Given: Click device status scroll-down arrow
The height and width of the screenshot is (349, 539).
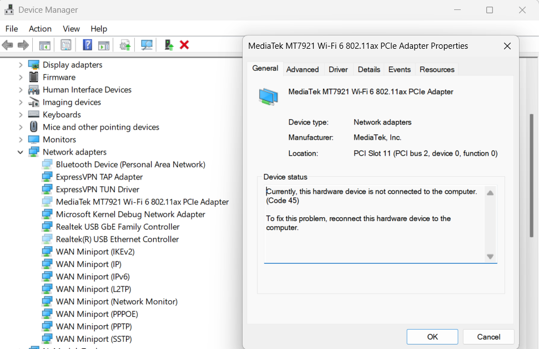Looking at the screenshot, I should tap(490, 256).
